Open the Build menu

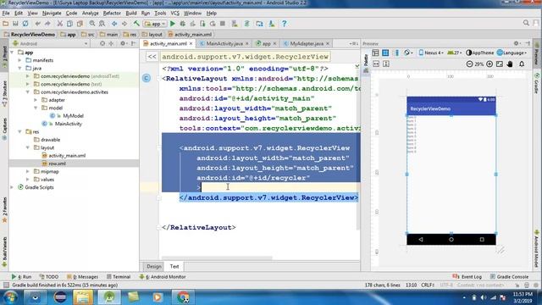click(x=131, y=14)
